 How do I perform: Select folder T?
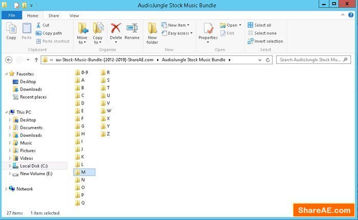(106, 88)
